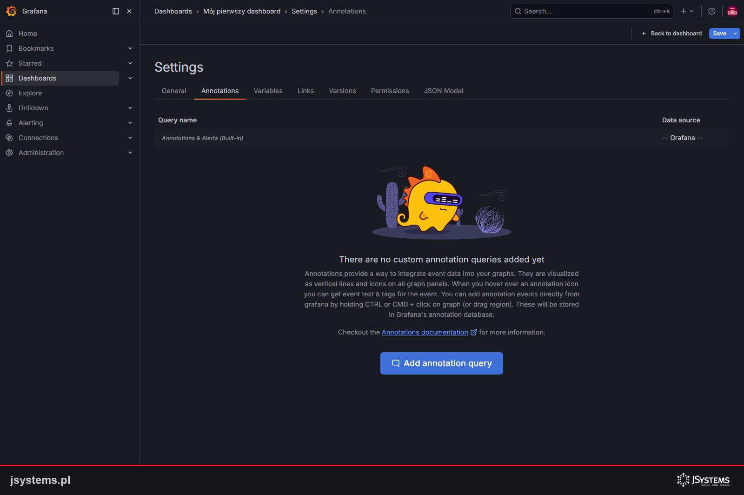The image size is (744, 495).
Task: Click the Settings breadcrumb link
Action: (x=304, y=11)
